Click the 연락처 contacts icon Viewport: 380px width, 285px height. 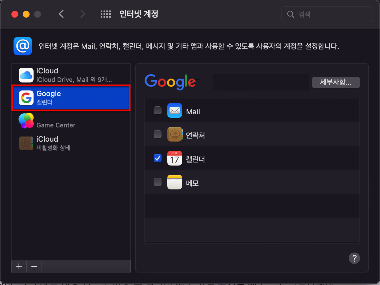(174, 134)
